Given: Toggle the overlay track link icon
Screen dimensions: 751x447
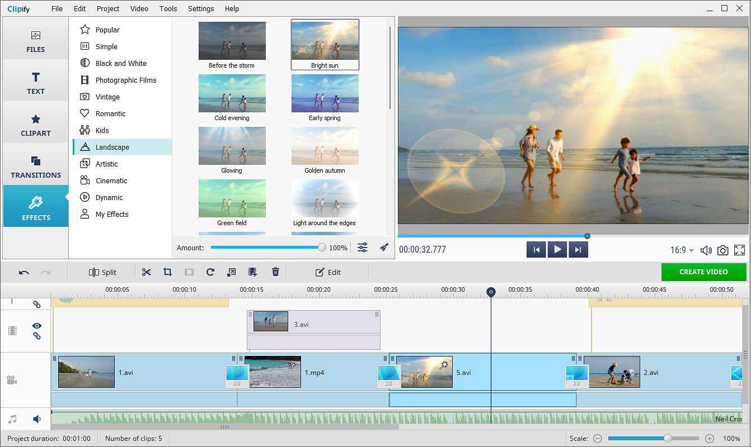Looking at the screenshot, I should [x=37, y=336].
